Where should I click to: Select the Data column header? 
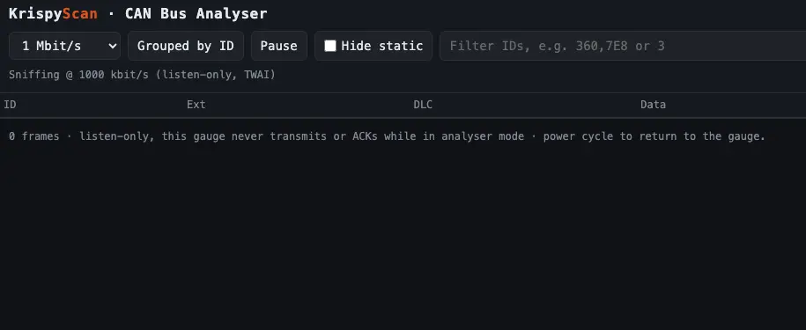pyautogui.click(x=653, y=105)
